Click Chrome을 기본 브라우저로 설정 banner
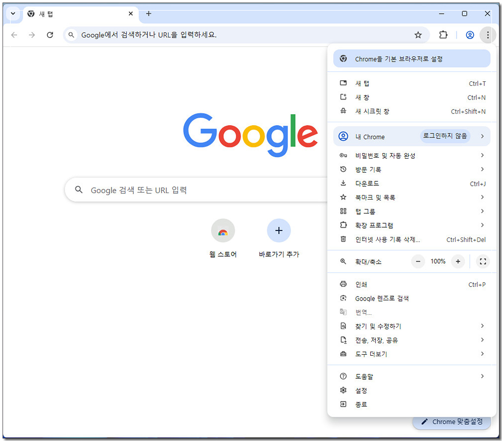The image size is (502, 441). (412, 59)
